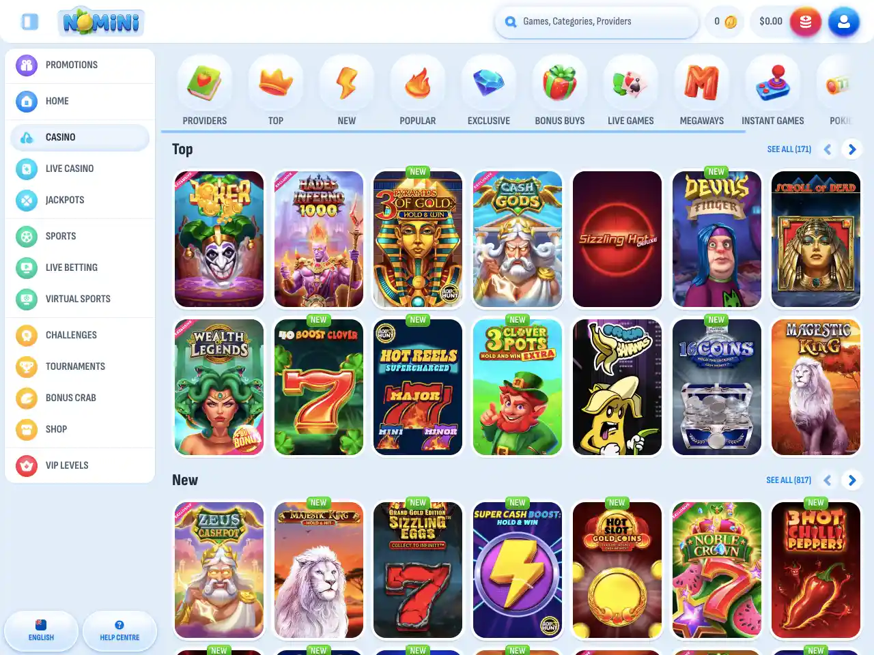Choose the Instant Games joystick icon
874x655 pixels.
click(x=773, y=83)
